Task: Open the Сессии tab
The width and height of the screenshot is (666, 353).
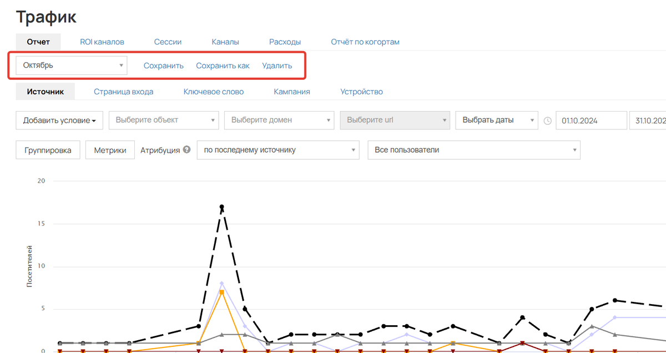Action: (168, 42)
